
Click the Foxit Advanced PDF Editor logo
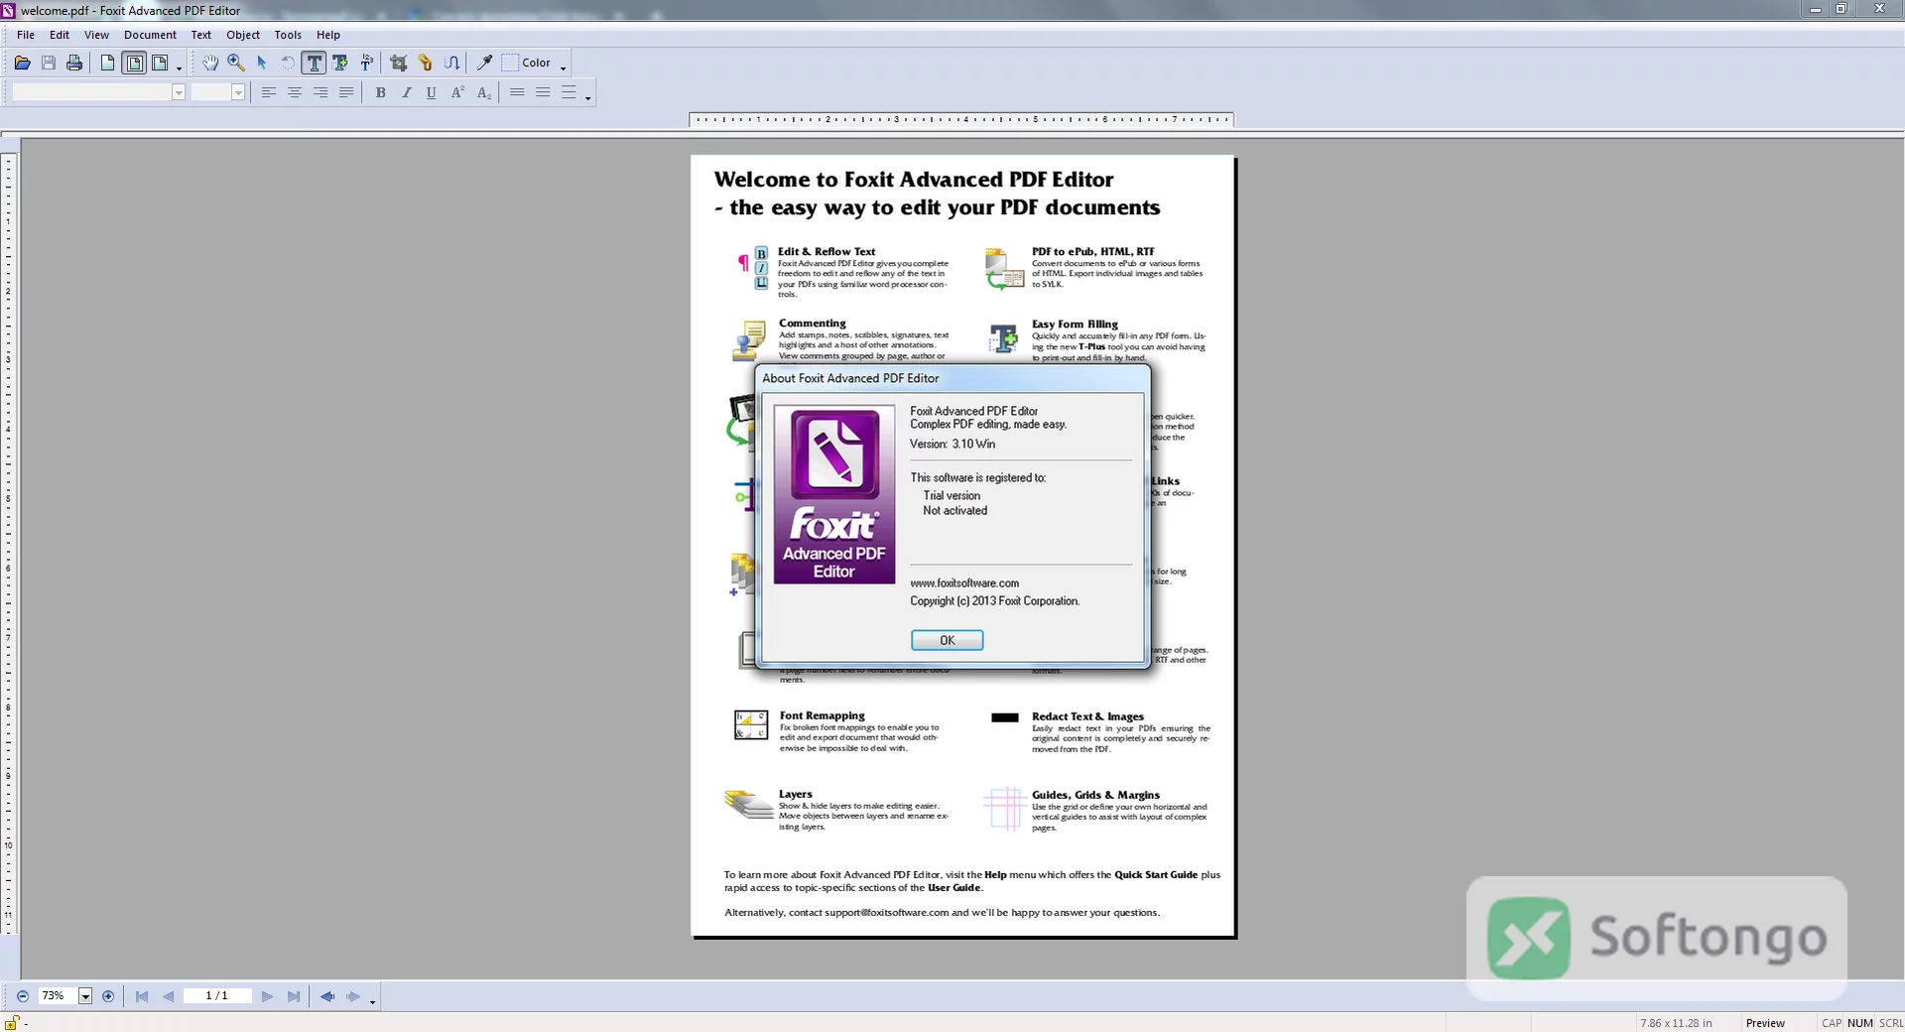pos(834,495)
